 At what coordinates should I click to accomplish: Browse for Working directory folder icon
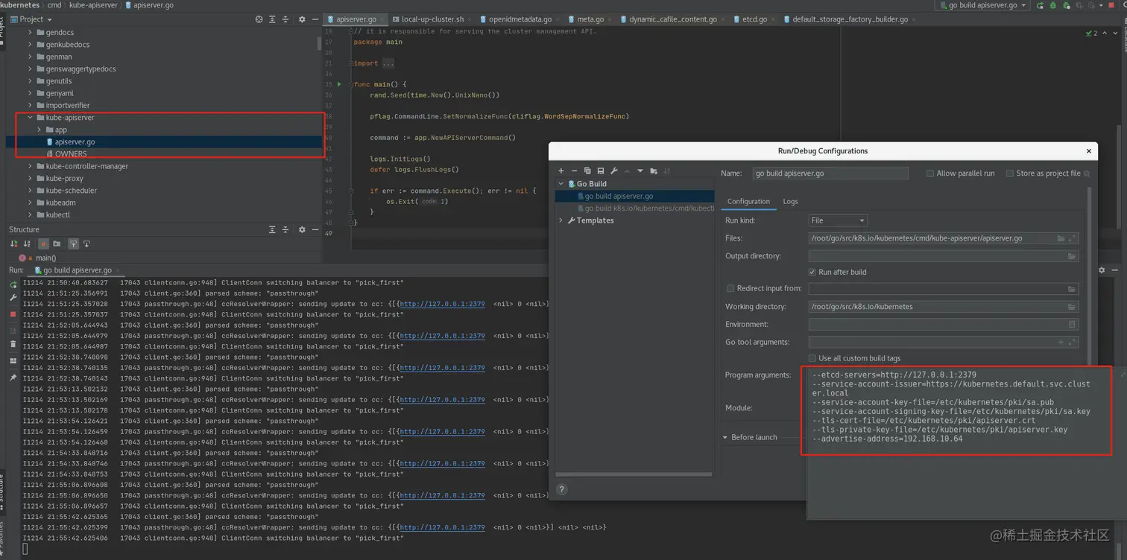tap(1072, 307)
